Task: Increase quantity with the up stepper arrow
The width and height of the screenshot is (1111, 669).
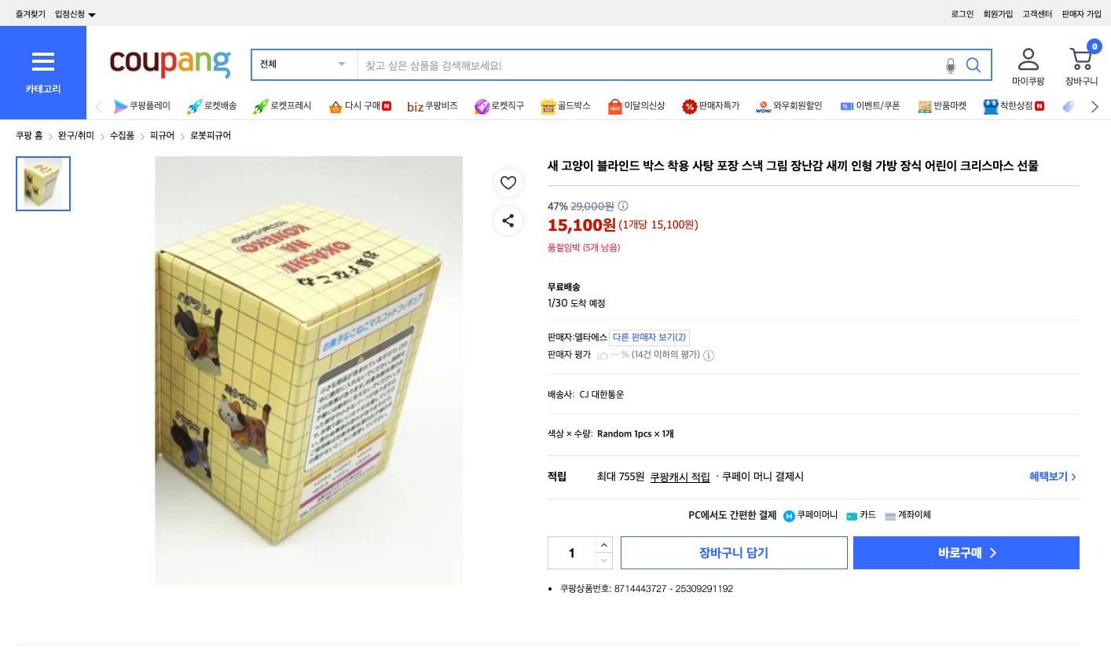Action: click(603, 544)
